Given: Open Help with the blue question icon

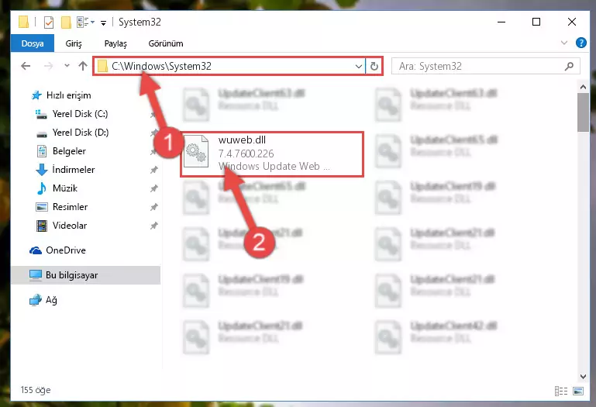Looking at the screenshot, I should (x=580, y=43).
